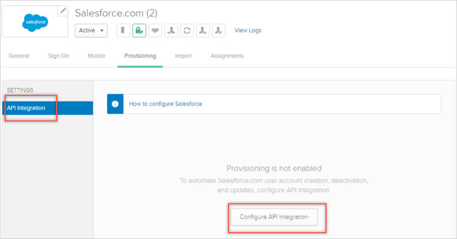Go to the Import tab
This screenshot has width=457, height=239.
click(x=183, y=56)
